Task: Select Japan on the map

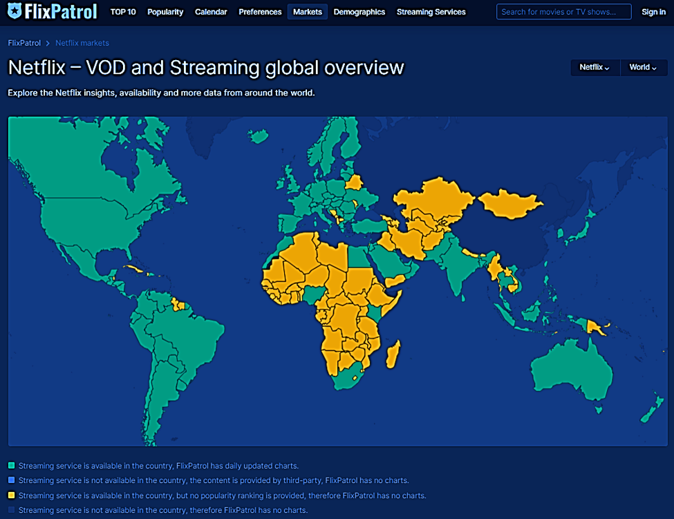Action: point(580,232)
